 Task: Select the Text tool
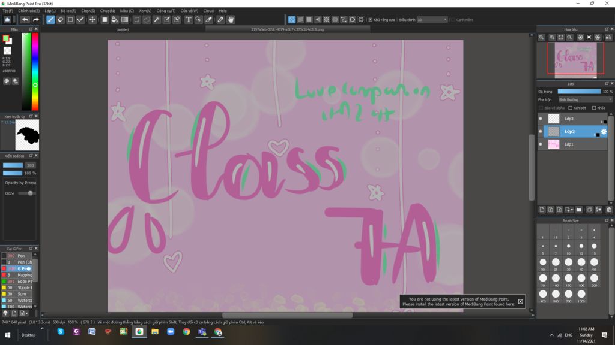188,20
